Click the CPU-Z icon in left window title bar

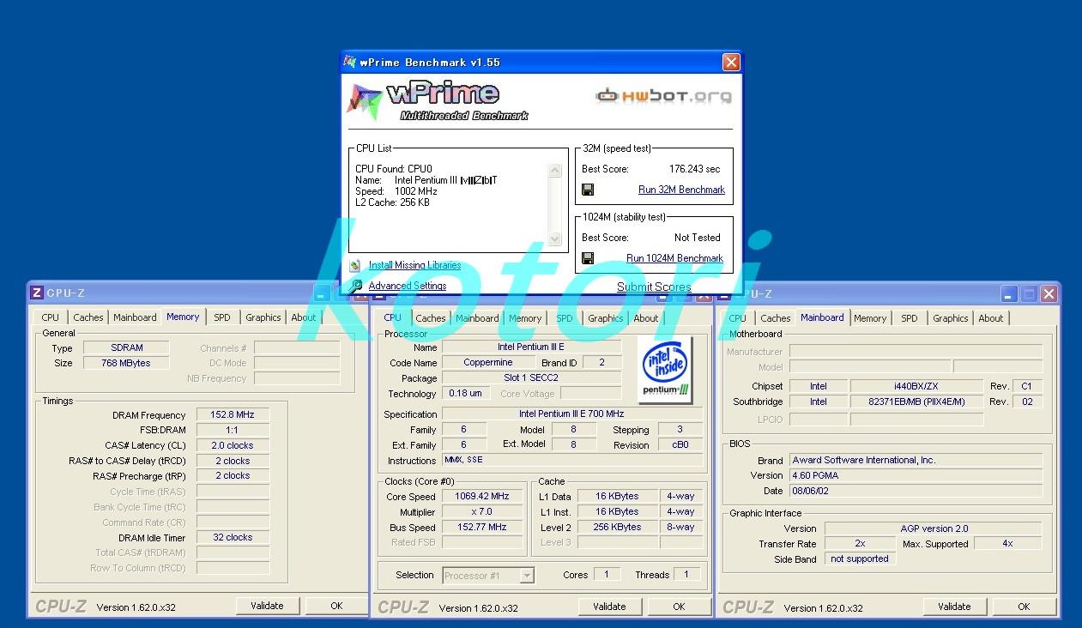point(37,293)
